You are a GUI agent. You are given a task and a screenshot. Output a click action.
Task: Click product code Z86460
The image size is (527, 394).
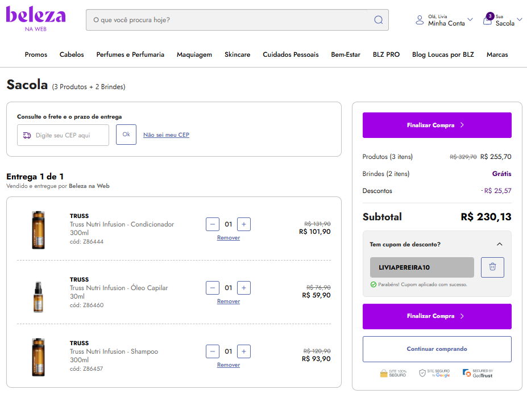tap(87, 305)
